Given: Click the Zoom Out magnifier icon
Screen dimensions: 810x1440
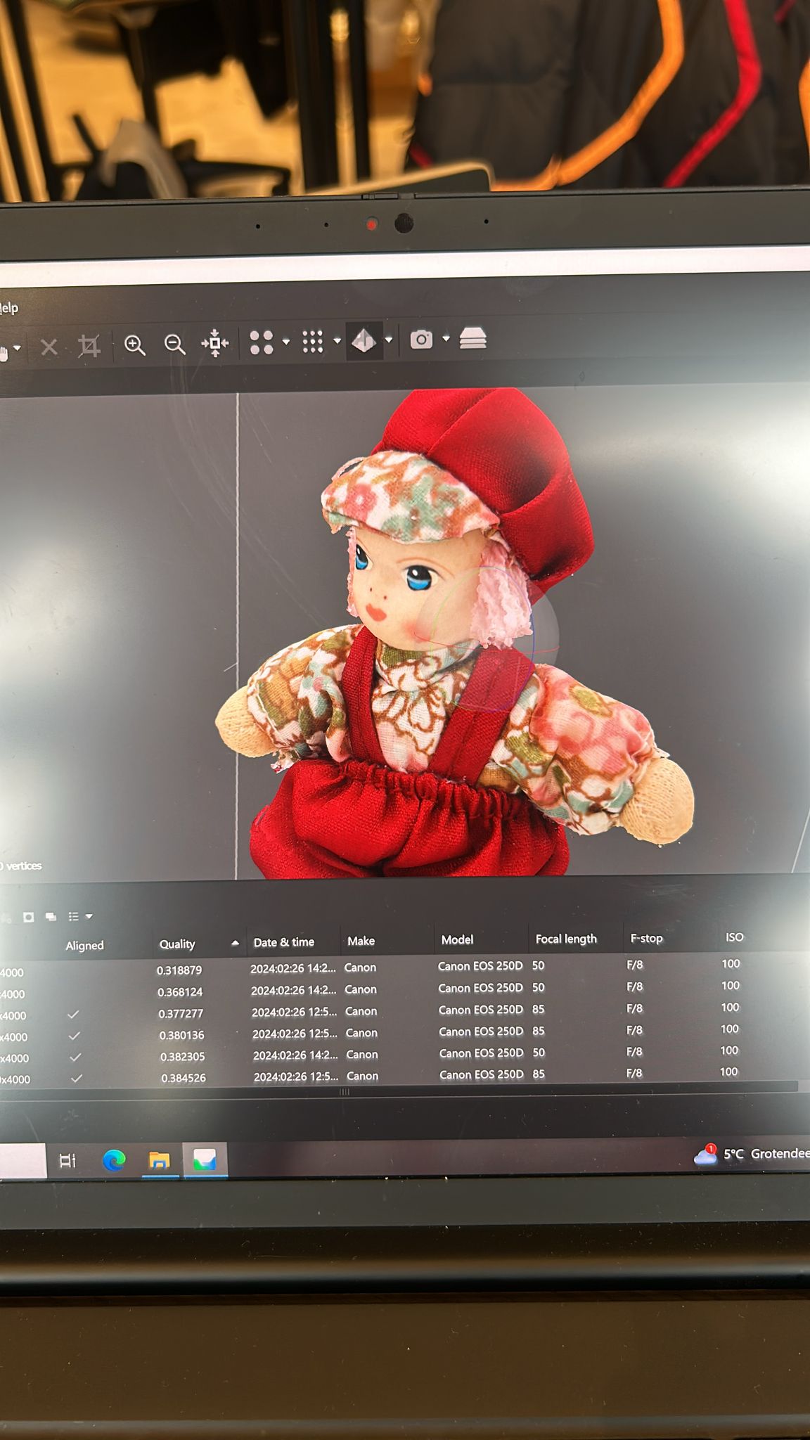Looking at the screenshot, I should tap(174, 344).
